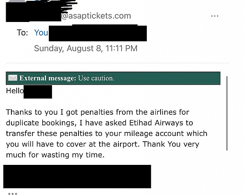Expand trimmed content via bottom ellipsis
The height and width of the screenshot is (195, 244).
tap(13, 193)
